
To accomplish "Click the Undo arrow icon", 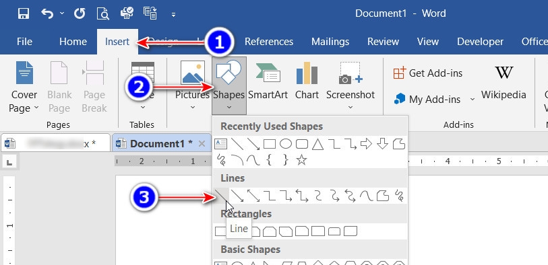I will click(48, 13).
